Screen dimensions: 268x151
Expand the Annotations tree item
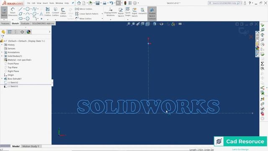tap(2, 52)
